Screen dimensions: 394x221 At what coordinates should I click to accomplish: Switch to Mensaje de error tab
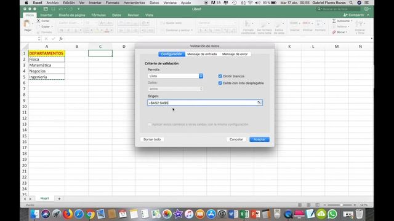point(235,54)
